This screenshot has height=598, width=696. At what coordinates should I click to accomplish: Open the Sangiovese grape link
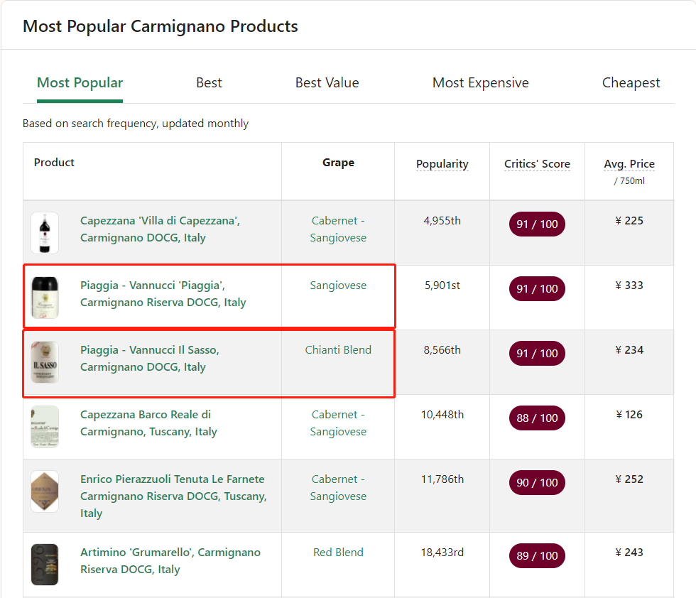338,286
